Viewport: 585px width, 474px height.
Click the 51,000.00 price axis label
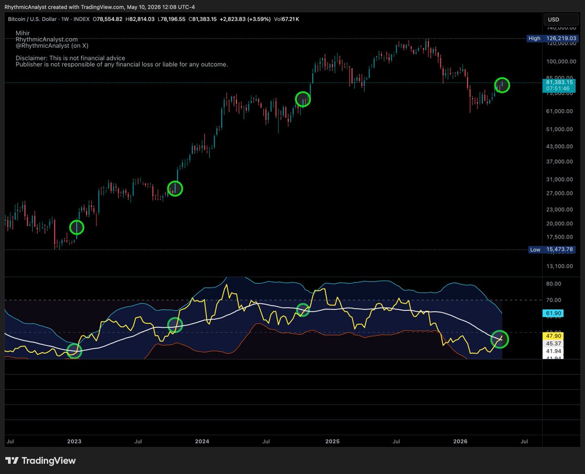tap(561, 129)
